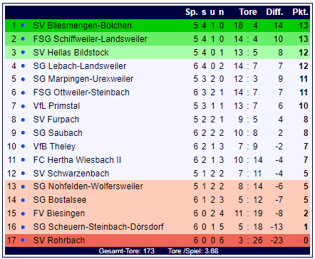Select the Sp. column header
This screenshot has width=315, height=259.
[192, 12]
